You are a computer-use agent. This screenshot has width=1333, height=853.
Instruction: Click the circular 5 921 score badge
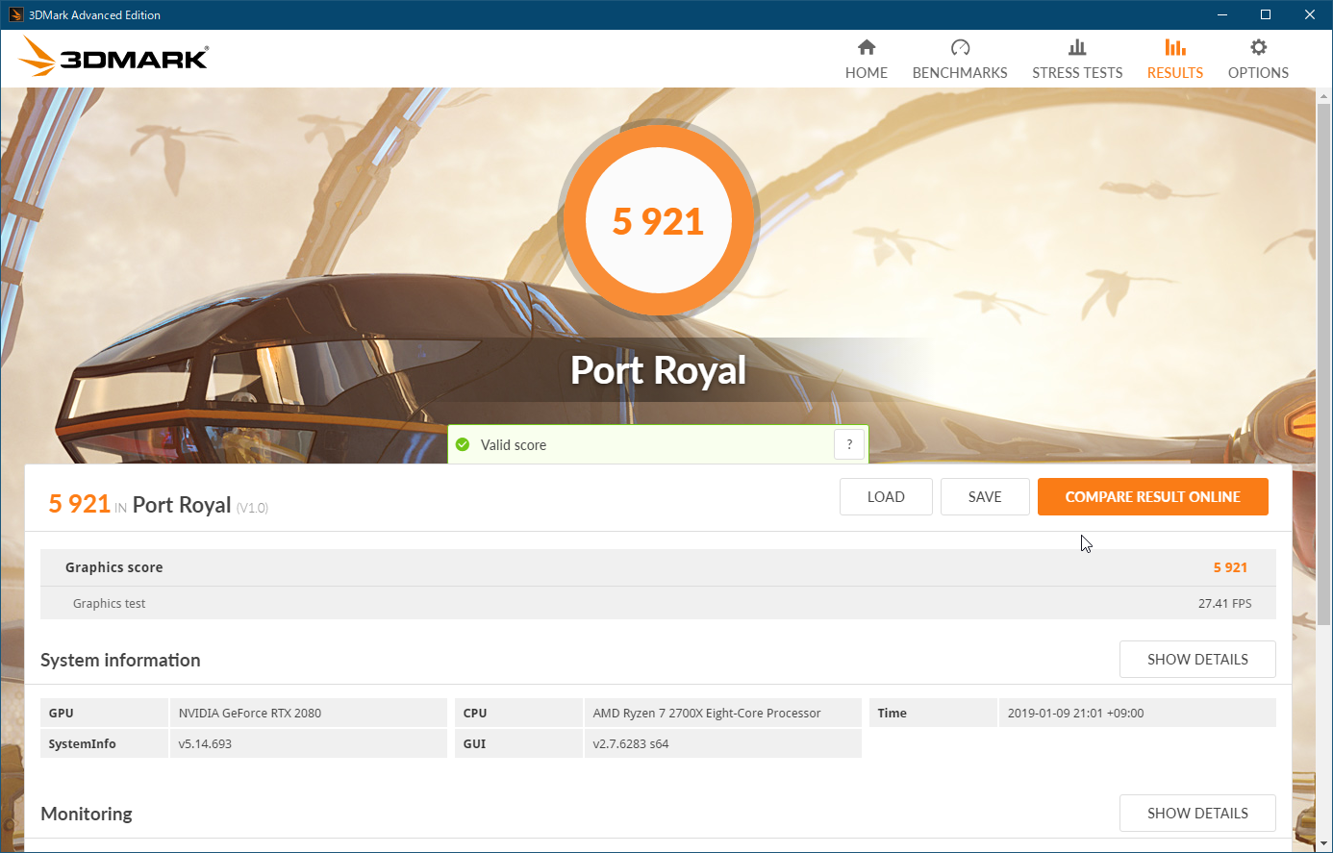[x=659, y=220]
